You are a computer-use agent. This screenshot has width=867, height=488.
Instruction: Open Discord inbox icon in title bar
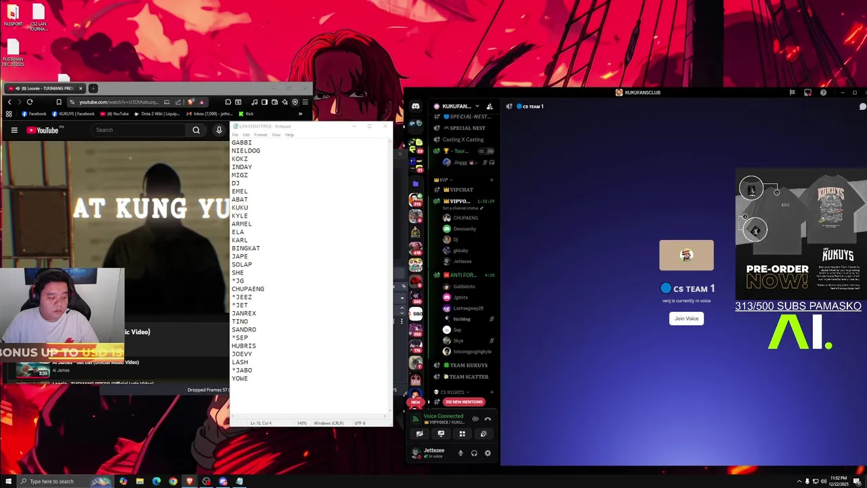pyautogui.click(x=807, y=93)
